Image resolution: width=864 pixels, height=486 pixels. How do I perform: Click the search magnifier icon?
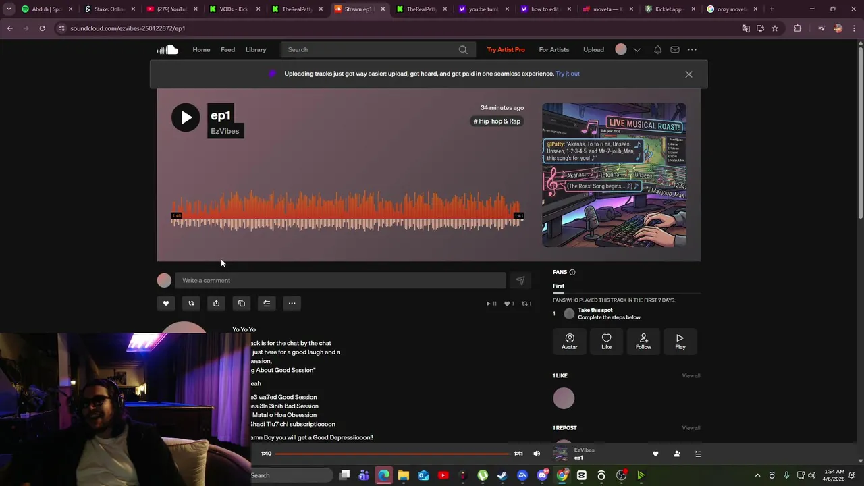463,49
